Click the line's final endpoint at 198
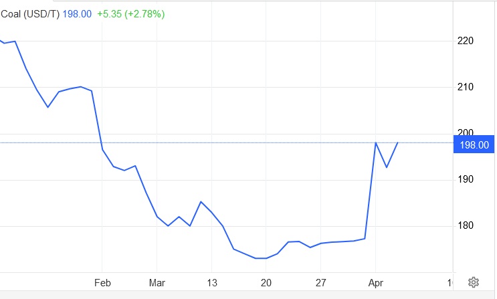Viewport: 497px width, 299px height. point(398,142)
